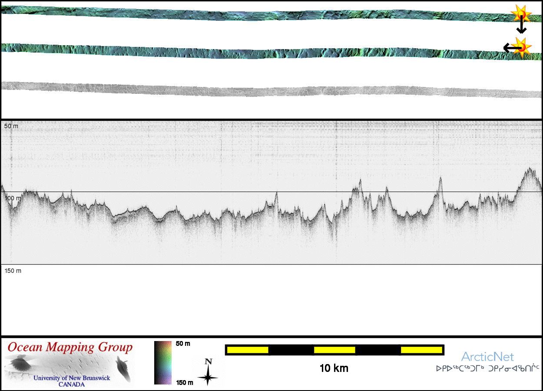This screenshot has height=391, width=543.
Task: Open the Ocean Mapping Group title link
Action: [x=70, y=348]
